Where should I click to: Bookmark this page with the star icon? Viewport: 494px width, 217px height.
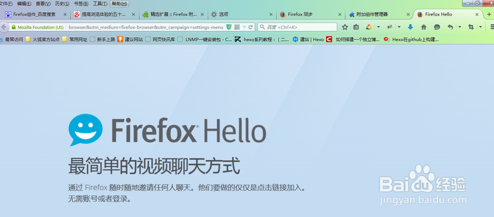(x=345, y=27)
